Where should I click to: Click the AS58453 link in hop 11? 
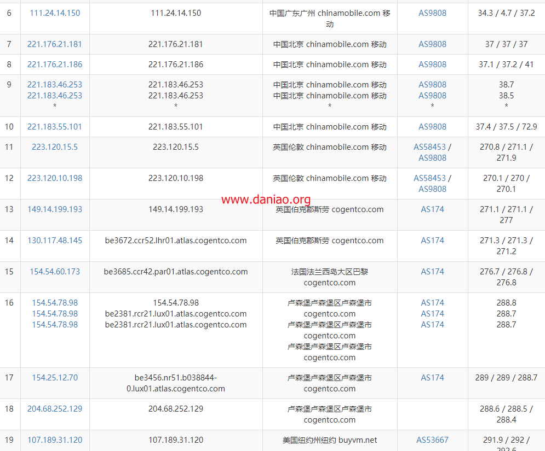pos(429,147)
